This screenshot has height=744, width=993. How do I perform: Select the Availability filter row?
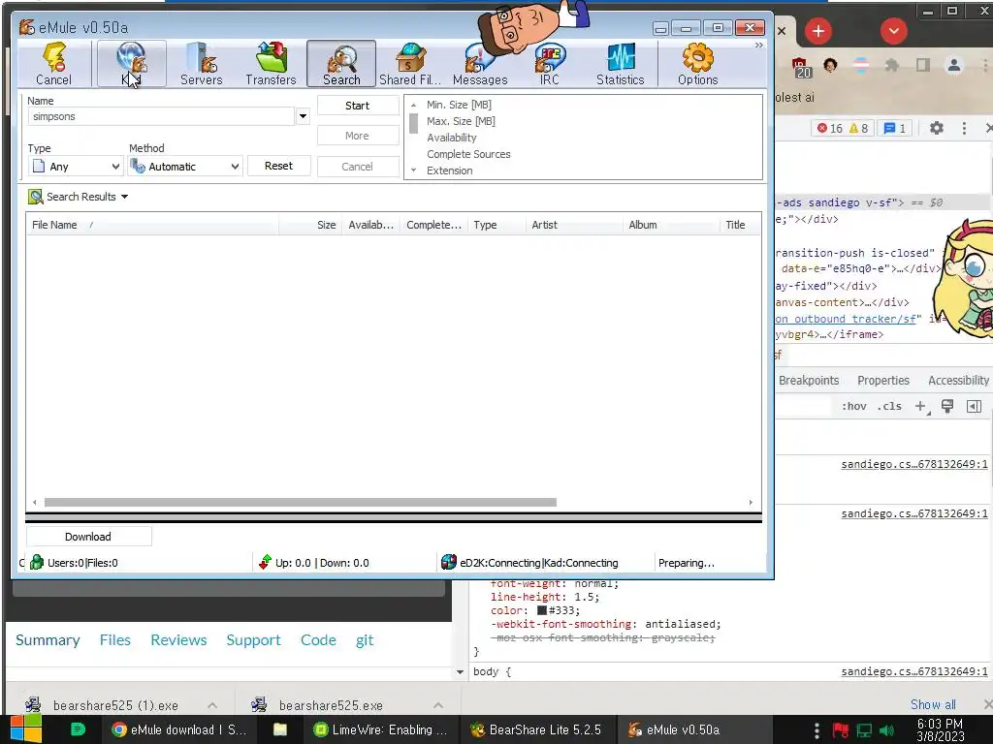(x=452, y=138)
